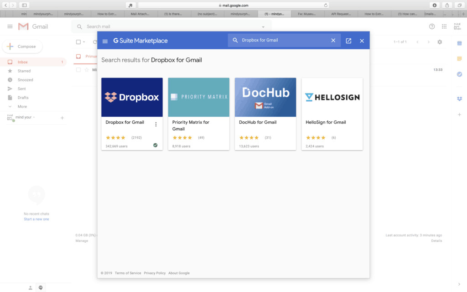467x292 pixels.
Task: Go back with the Safari back button
Action: pyautogui.click(x=5, y=5)
